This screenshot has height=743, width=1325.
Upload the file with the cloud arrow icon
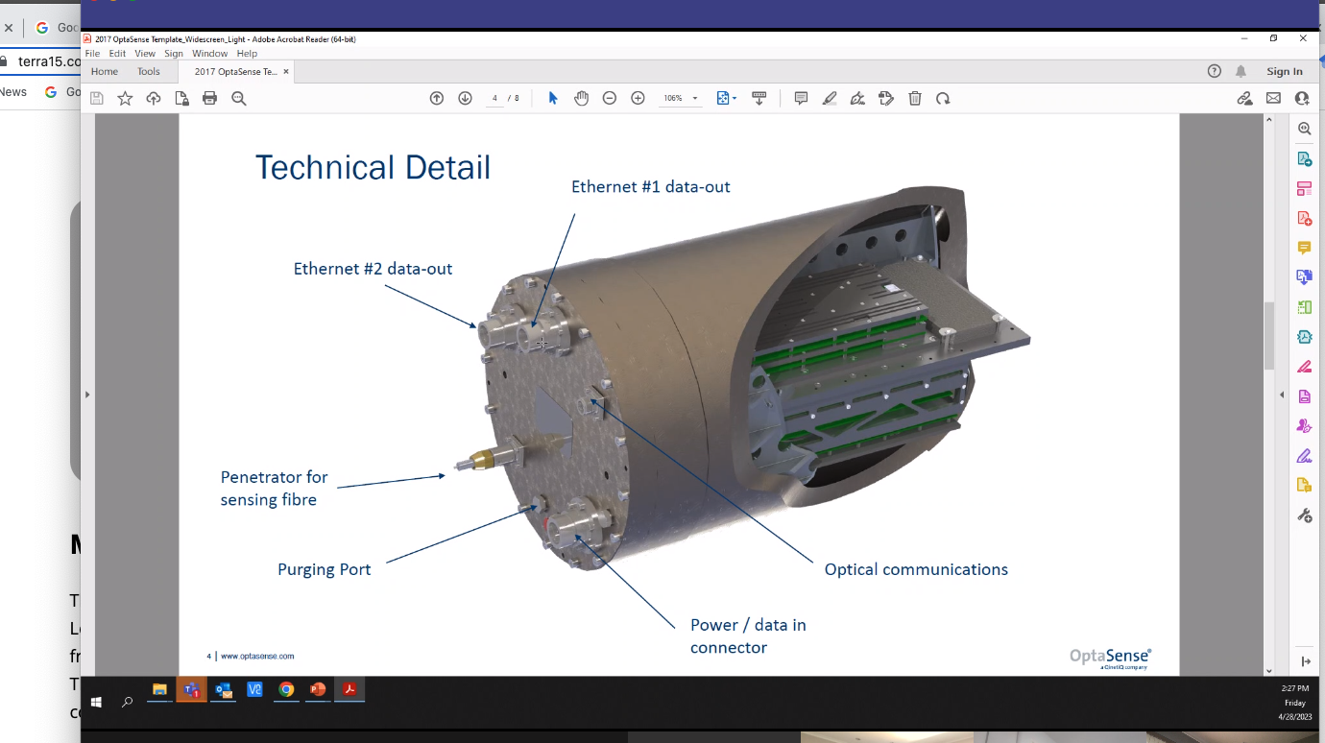[154, 98]
